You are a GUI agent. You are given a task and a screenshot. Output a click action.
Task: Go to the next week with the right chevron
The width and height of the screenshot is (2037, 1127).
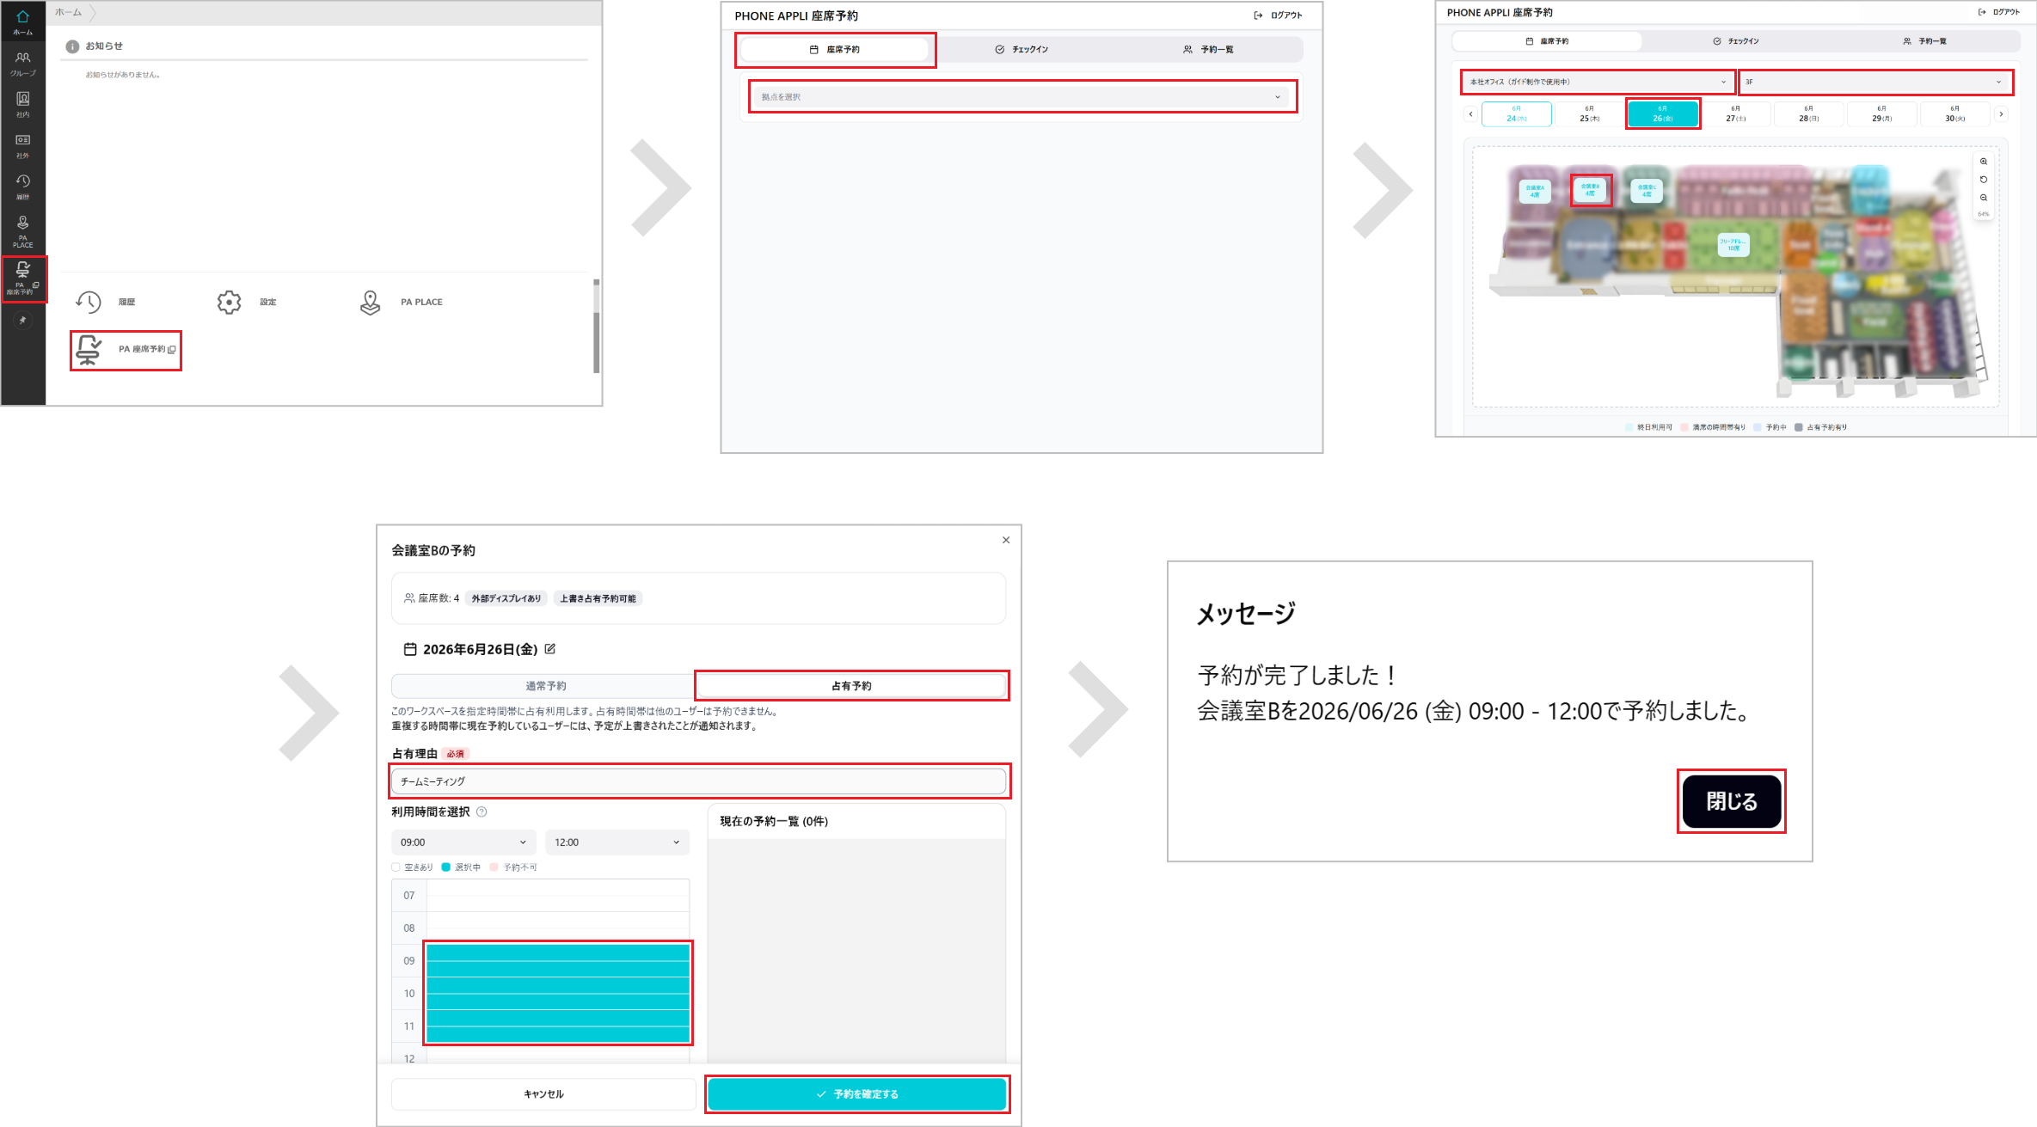point(2001,114)
